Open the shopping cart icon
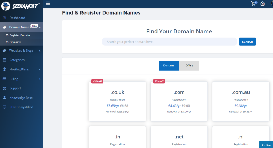Screen dimensions: 273x148 point(254,3)
